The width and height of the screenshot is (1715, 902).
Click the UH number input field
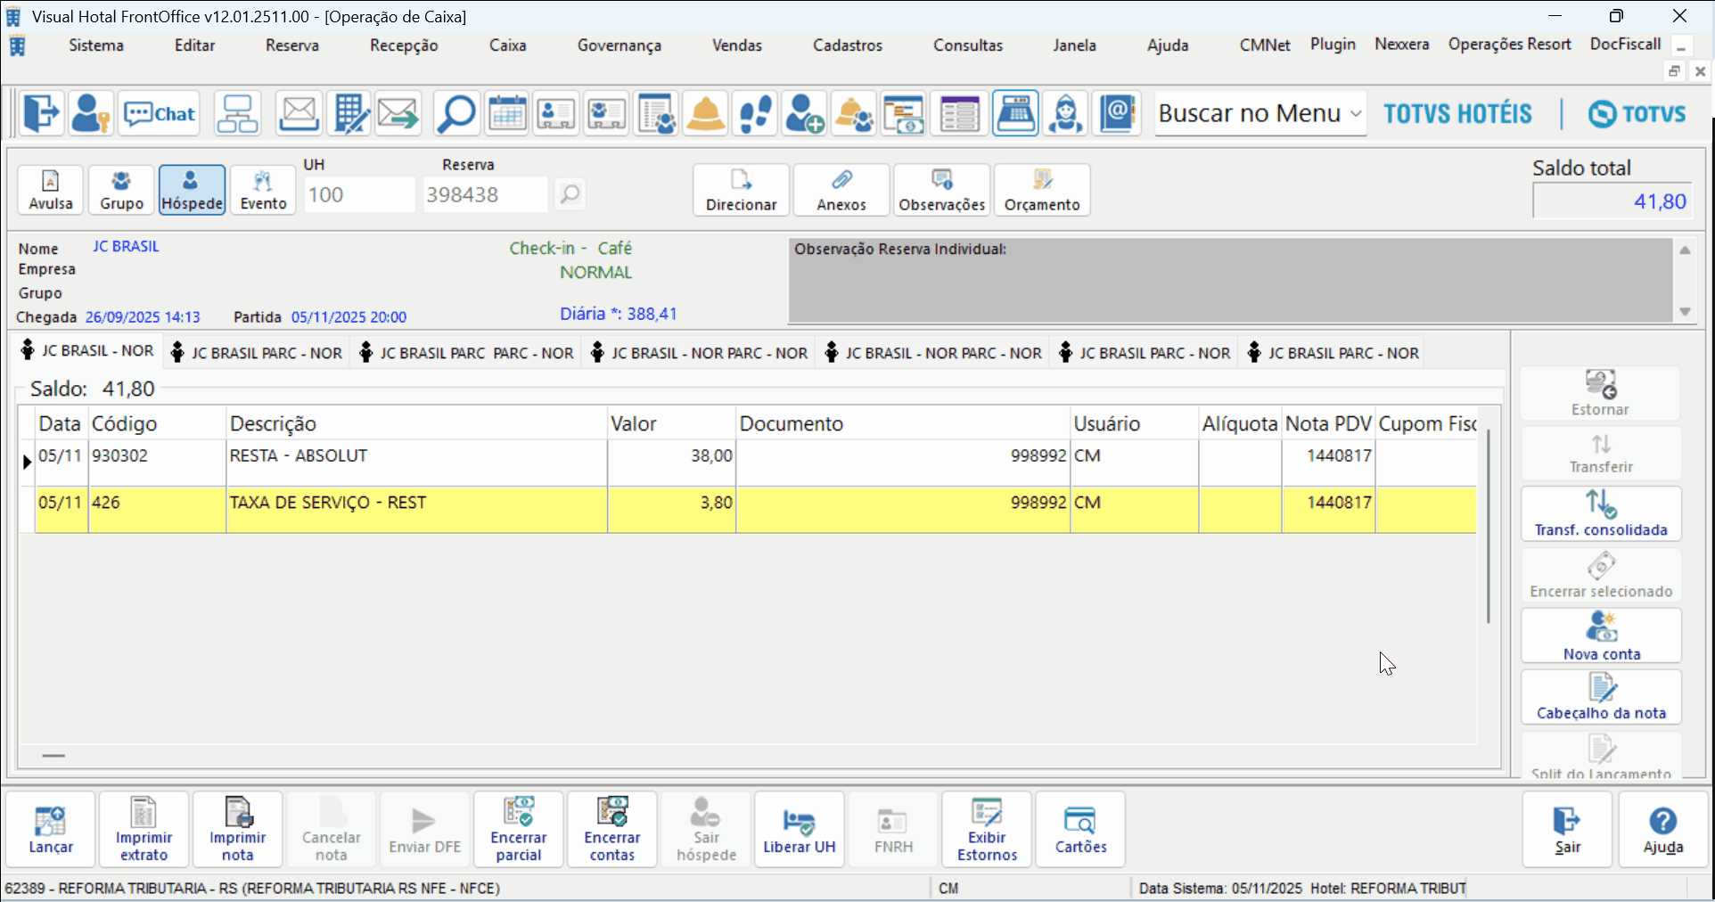pos(358,194)
